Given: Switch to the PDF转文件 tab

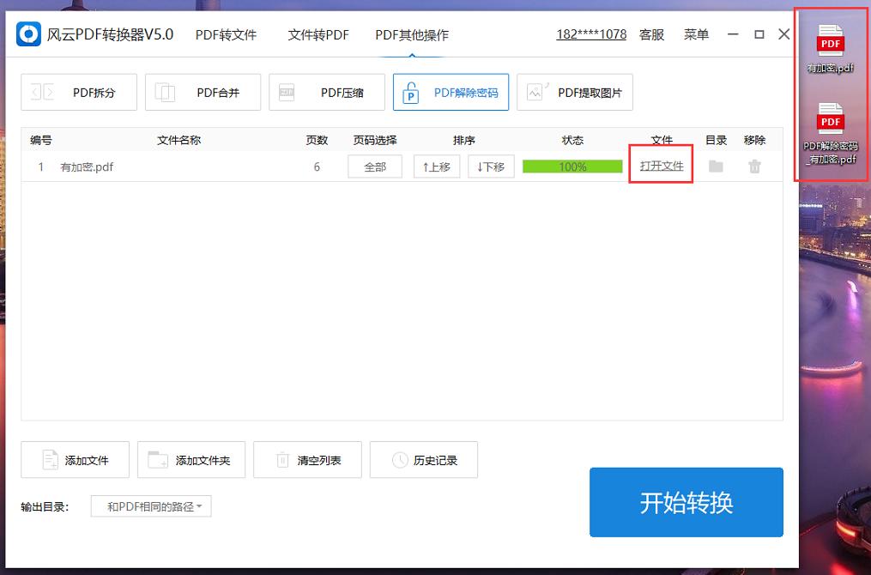Looking at the screenshot, I should 225,35.
